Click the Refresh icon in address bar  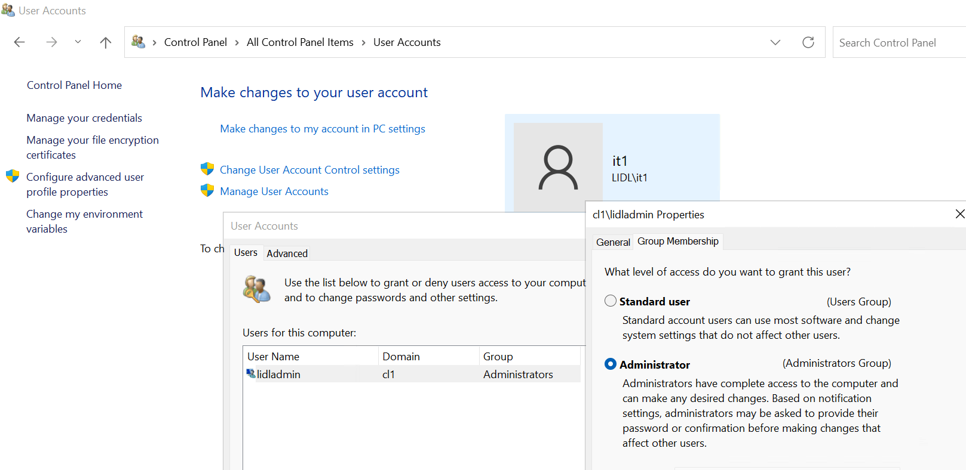(x=808, y=42)
